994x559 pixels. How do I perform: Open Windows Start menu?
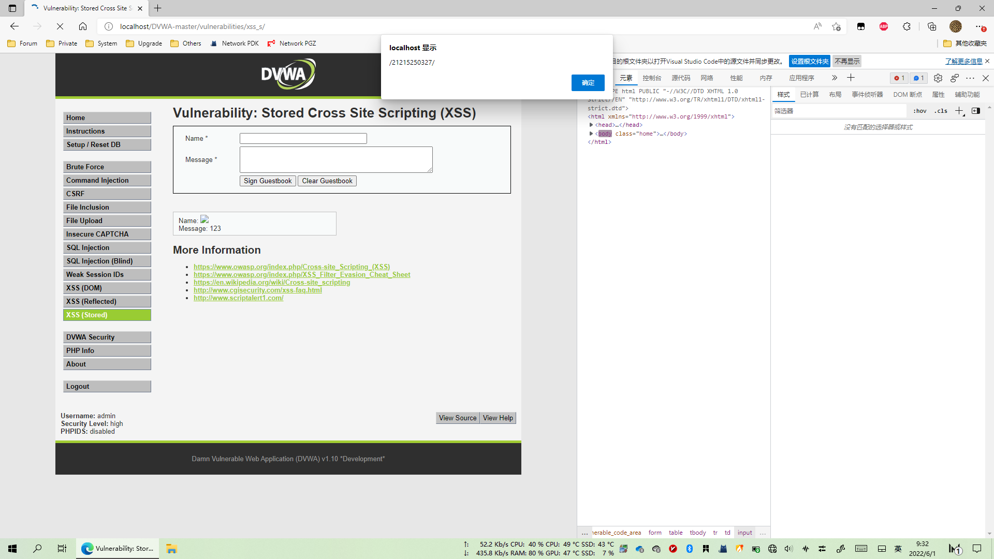12,549
